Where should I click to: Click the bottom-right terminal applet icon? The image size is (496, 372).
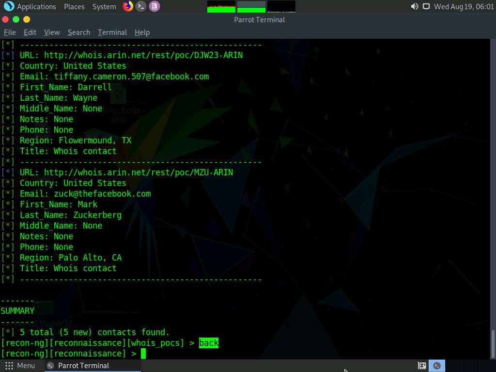(x=437, y=366)
